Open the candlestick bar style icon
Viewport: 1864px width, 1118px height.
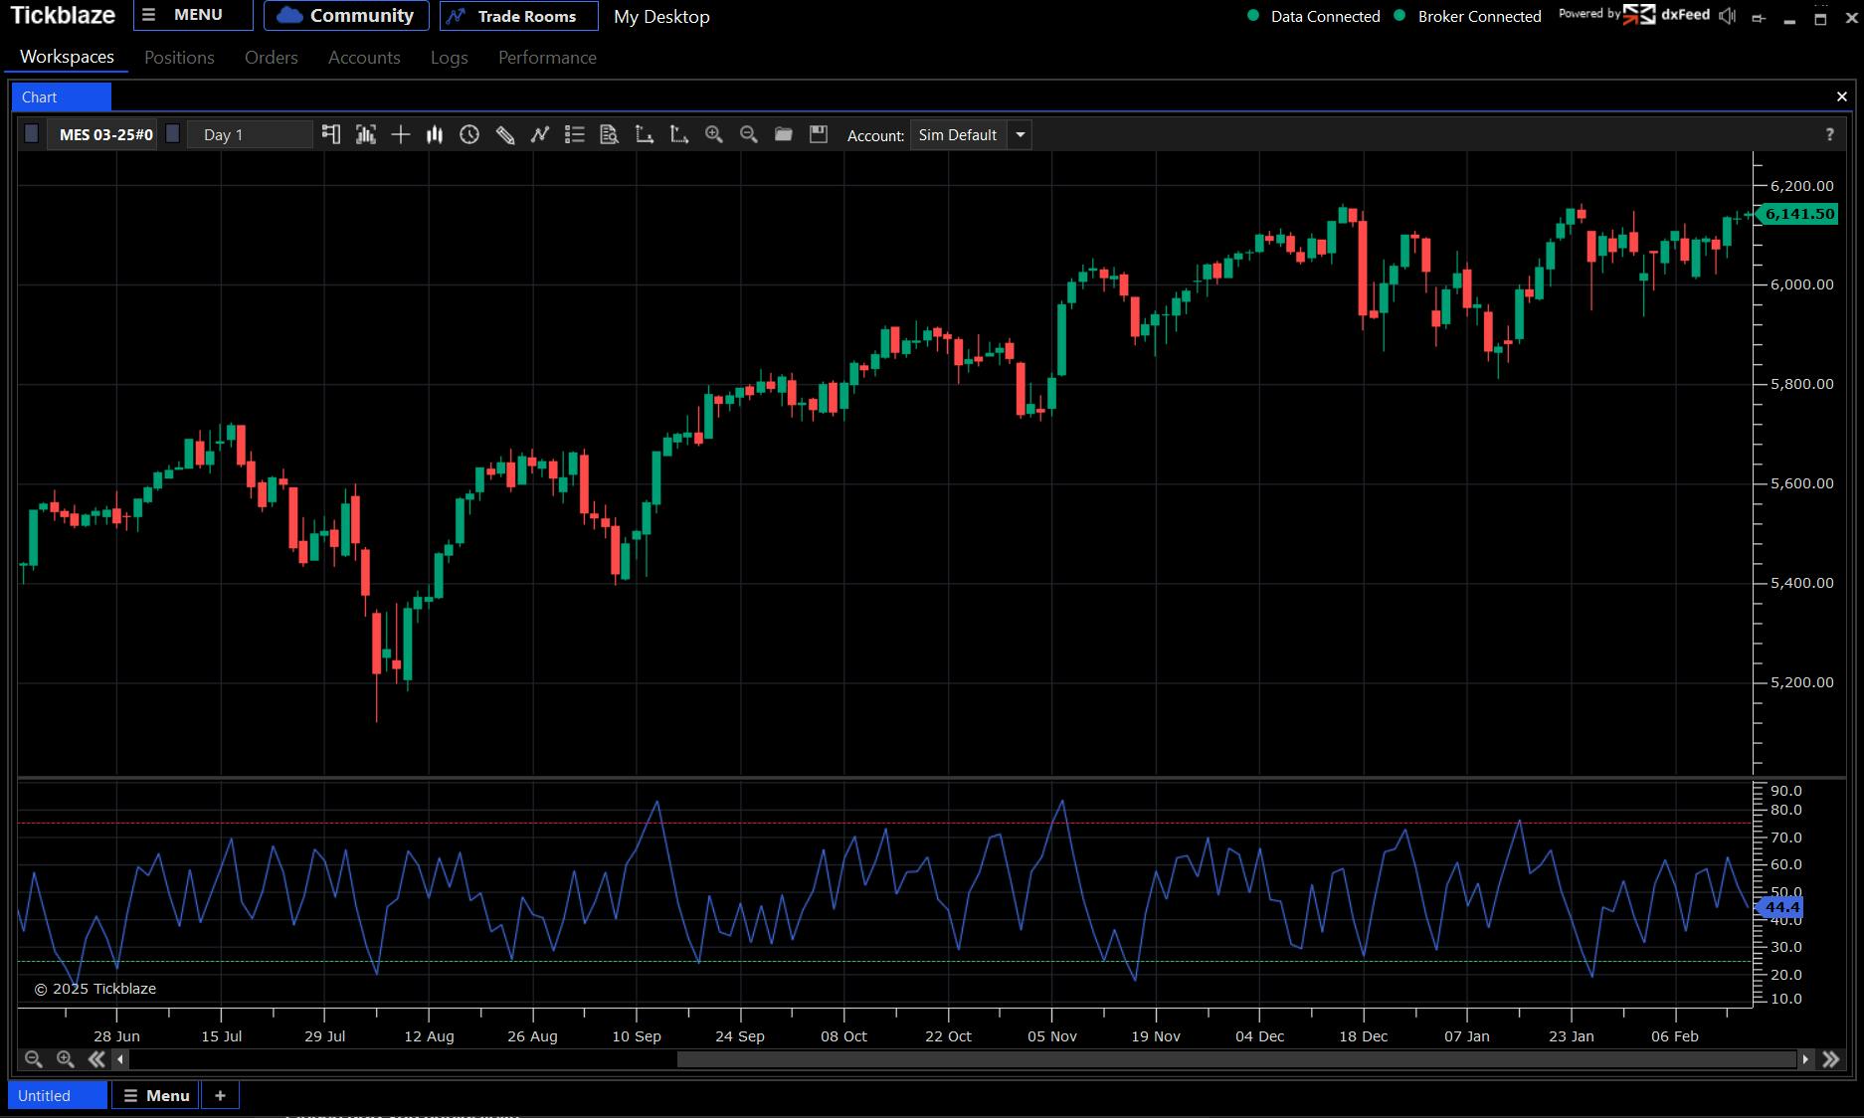(435, 135)
